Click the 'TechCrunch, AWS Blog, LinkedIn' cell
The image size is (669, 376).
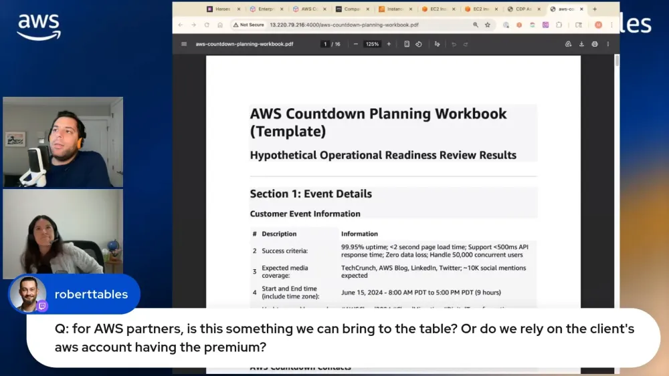434,272
